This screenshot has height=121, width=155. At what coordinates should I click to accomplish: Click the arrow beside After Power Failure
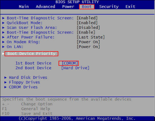coord(3,37)
